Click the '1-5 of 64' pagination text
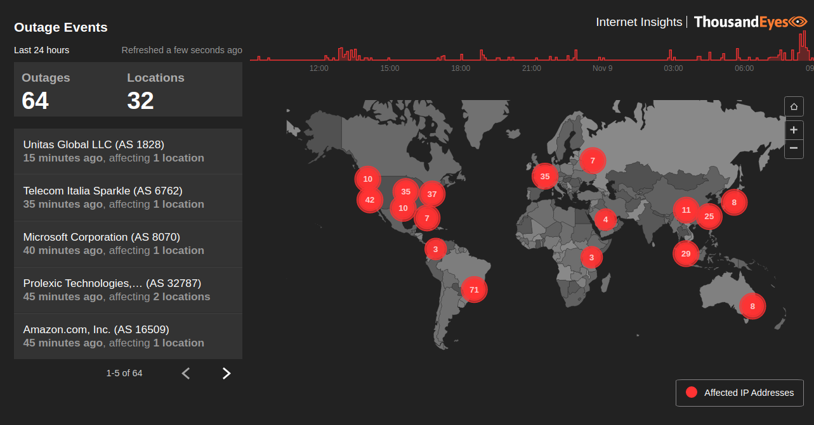814x425 pixels. (124, 373)
